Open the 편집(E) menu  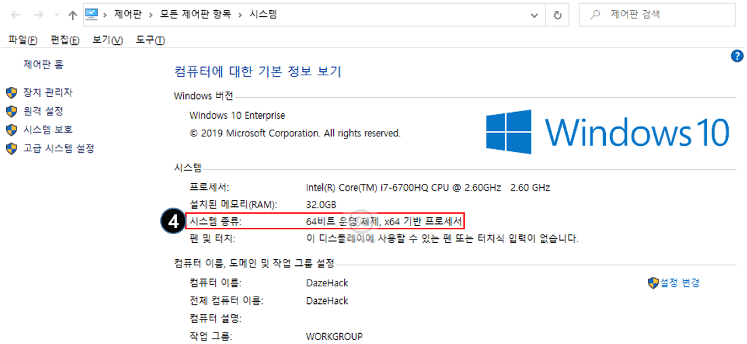64,41
